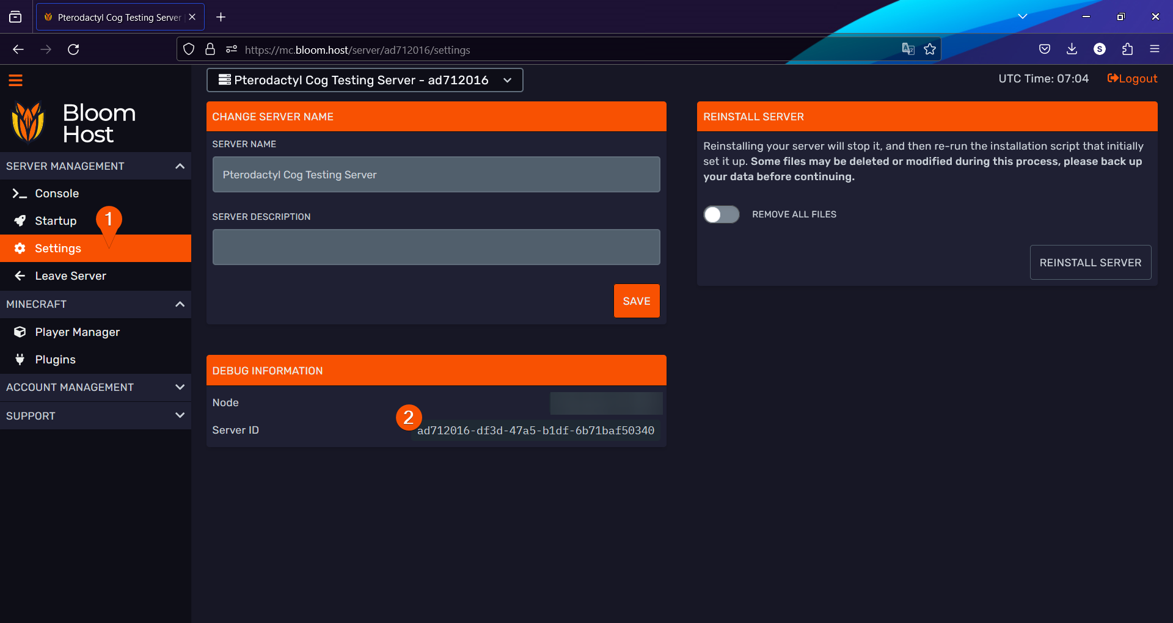Click the forward navigation arrow
Screen dimensions: 1173x623
[x=46, y=49]
